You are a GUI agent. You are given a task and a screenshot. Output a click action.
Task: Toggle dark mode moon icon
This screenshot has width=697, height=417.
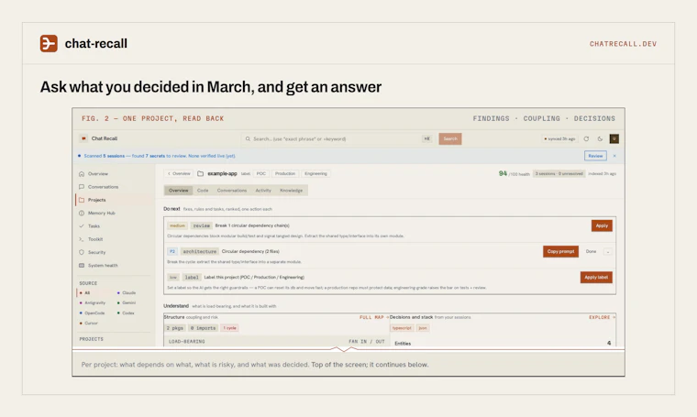click(x=600, y=139)
